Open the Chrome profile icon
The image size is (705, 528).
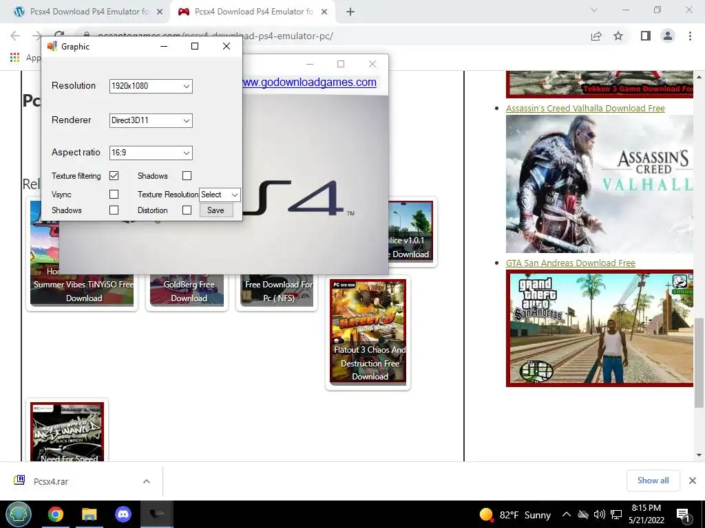668,36
